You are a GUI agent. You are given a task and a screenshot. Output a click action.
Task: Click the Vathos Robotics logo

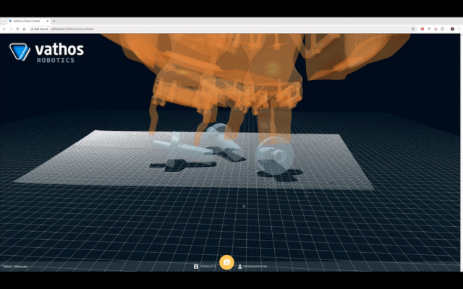[47, 52]
